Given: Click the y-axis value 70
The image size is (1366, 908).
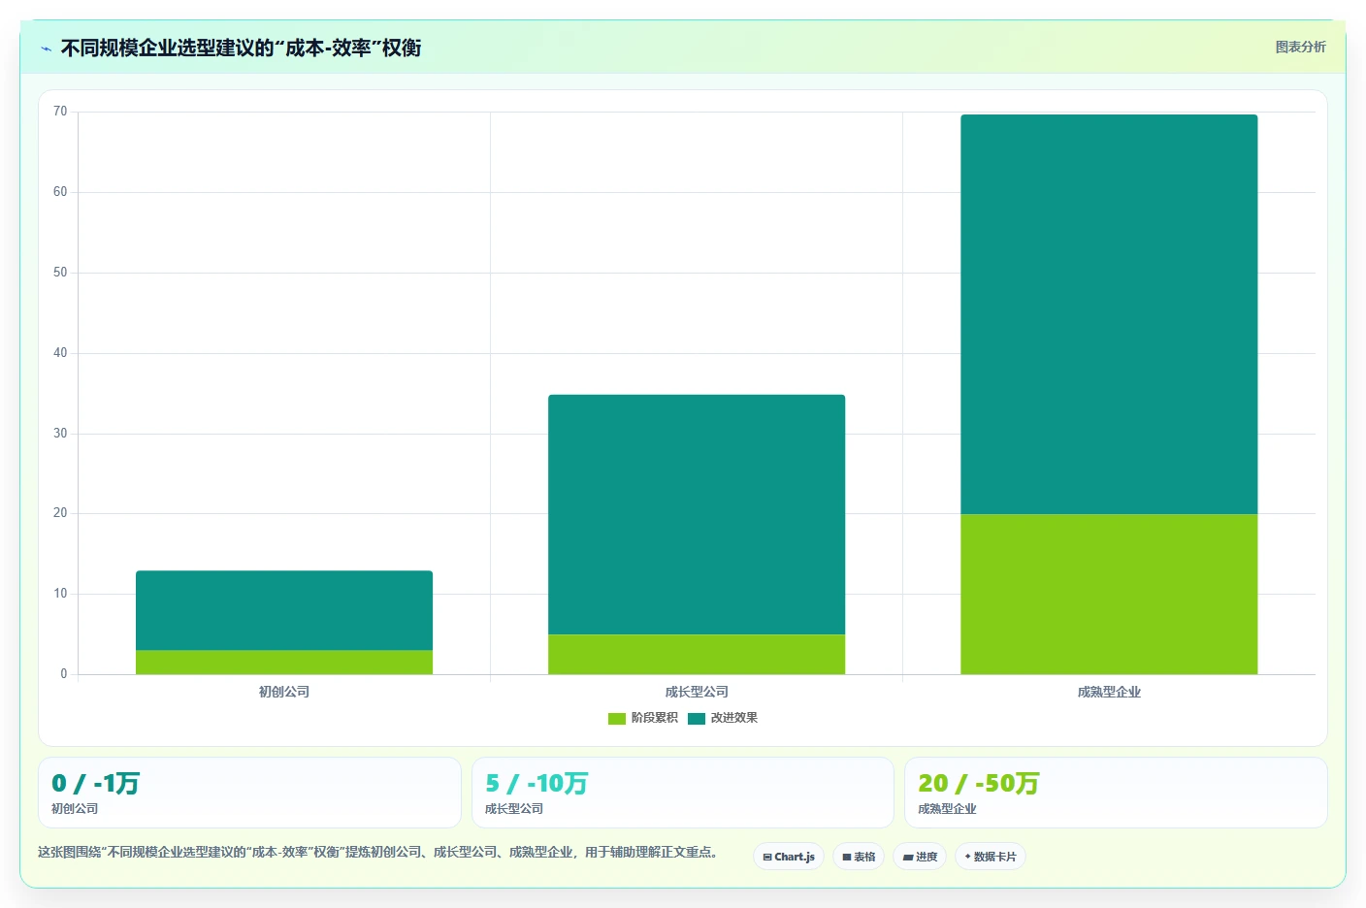Looking at the screenshot, I should (60, 112).
